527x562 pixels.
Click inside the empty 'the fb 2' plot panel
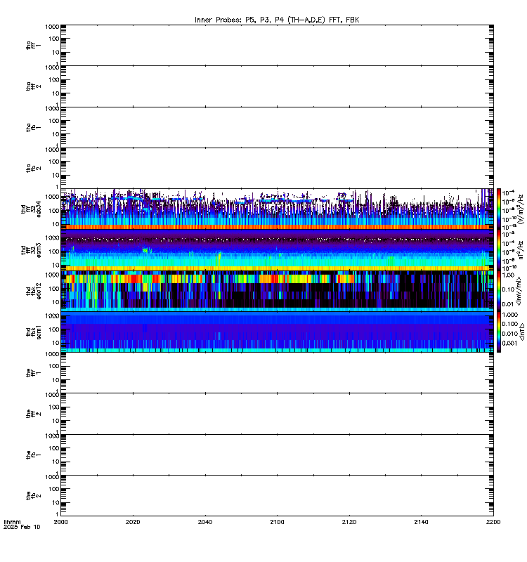(277, 496)
